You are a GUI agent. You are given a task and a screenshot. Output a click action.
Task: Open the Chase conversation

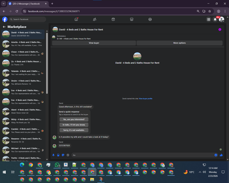pyautogui.click(x=23, y=54)
